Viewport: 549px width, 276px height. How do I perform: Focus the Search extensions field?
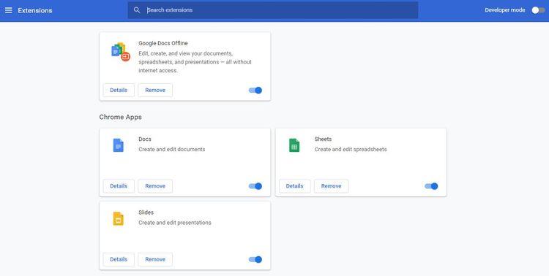(x=273, y=10)
